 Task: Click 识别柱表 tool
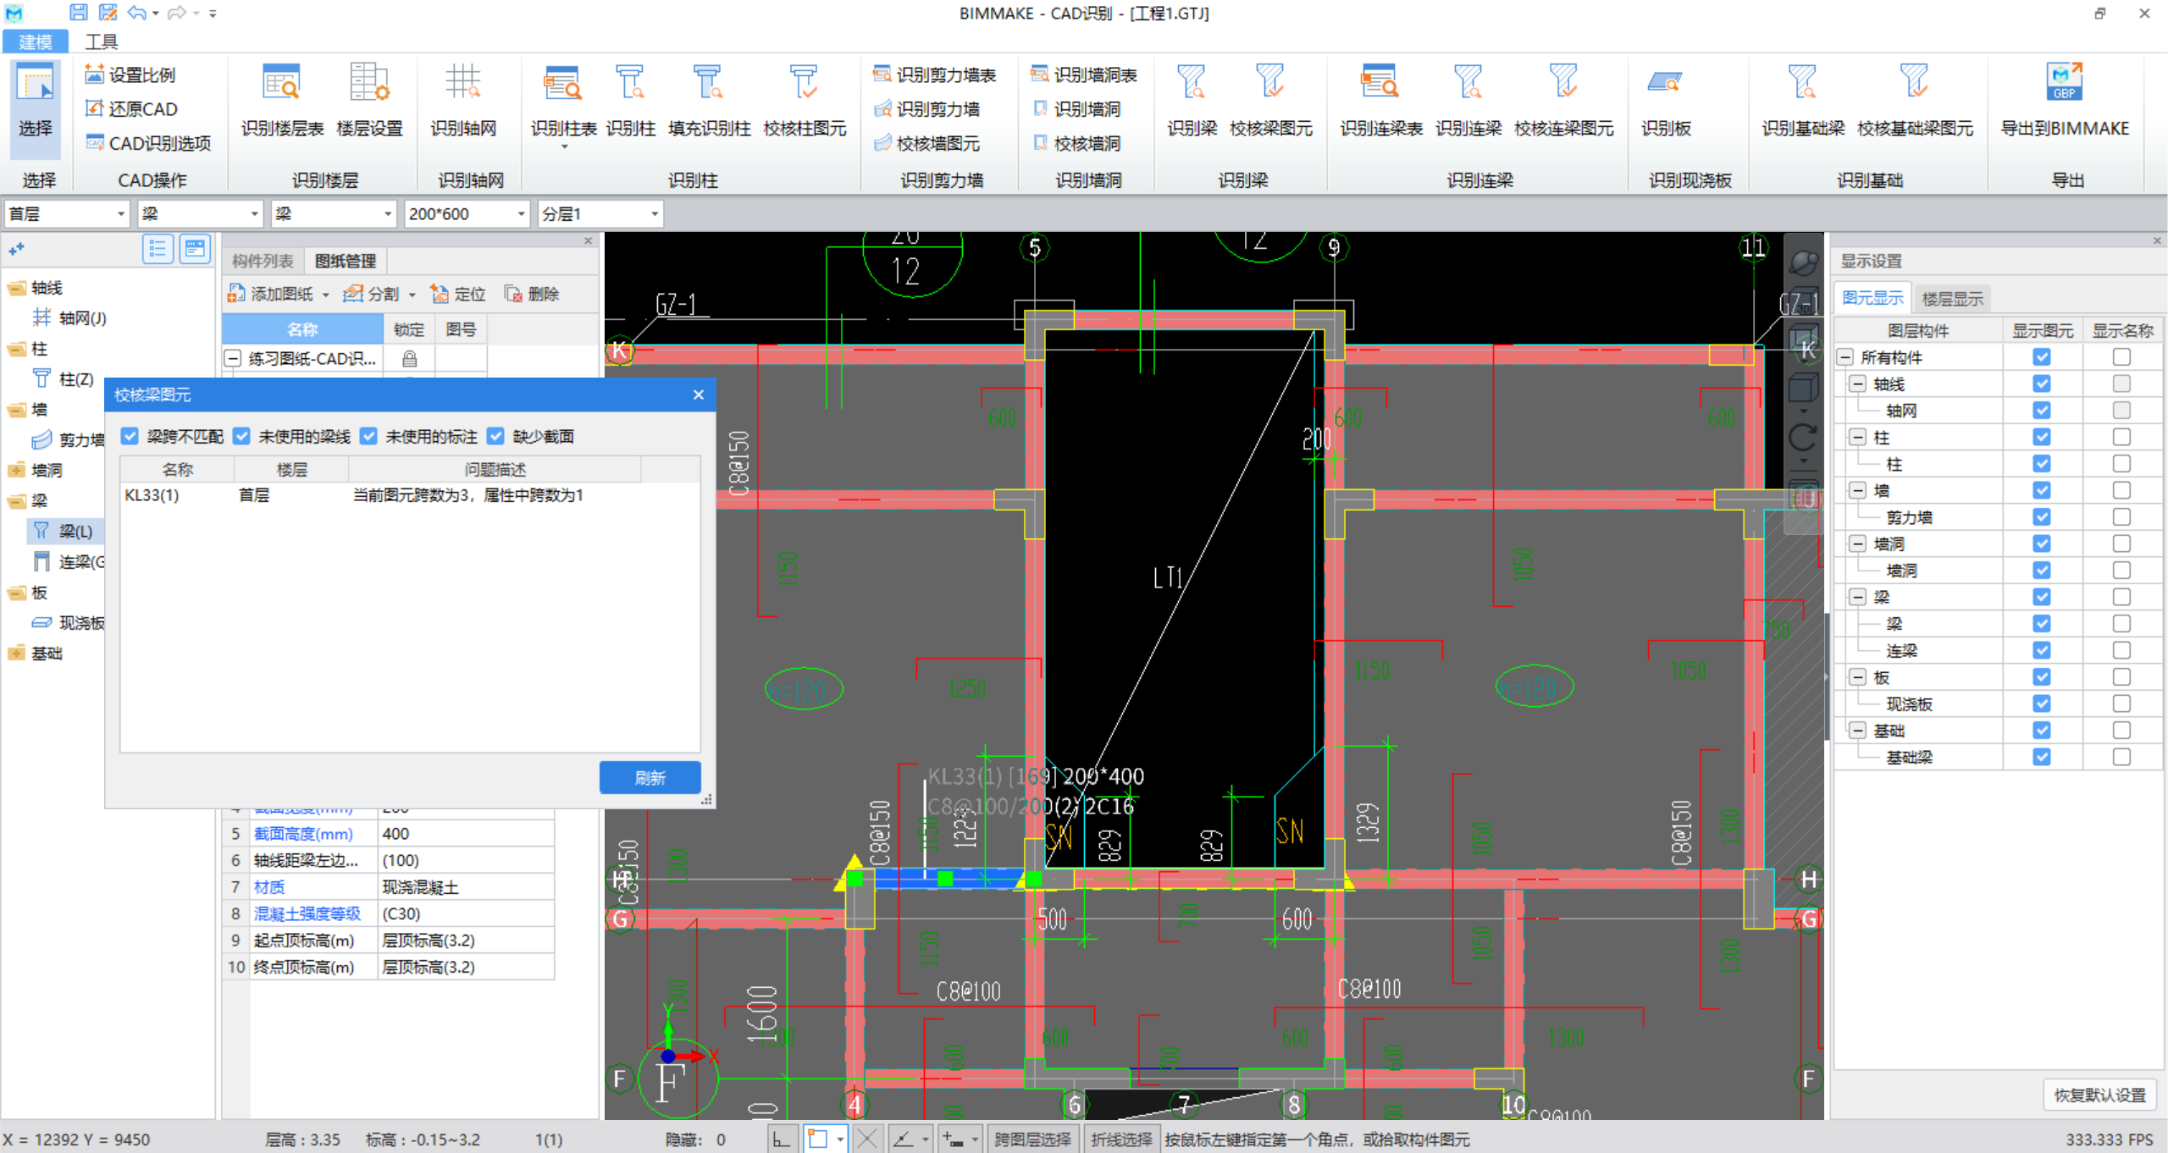tap(563, 102)
